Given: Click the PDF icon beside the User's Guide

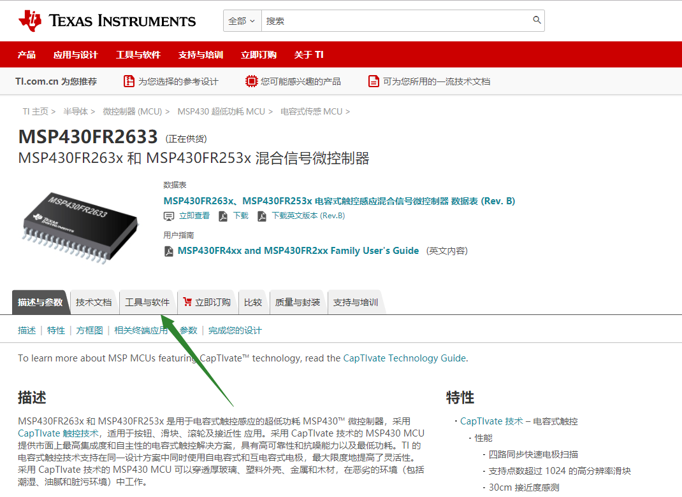Looking at the screenshot, I should coord(169,251).
